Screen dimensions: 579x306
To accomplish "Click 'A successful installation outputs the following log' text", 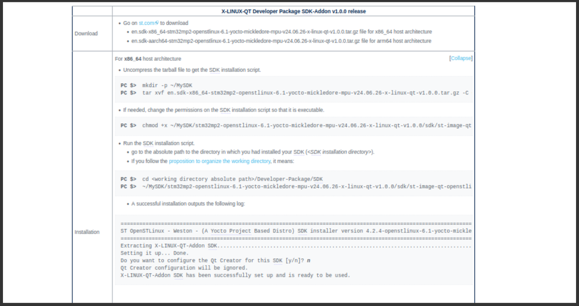I will (x=188, y=204).
